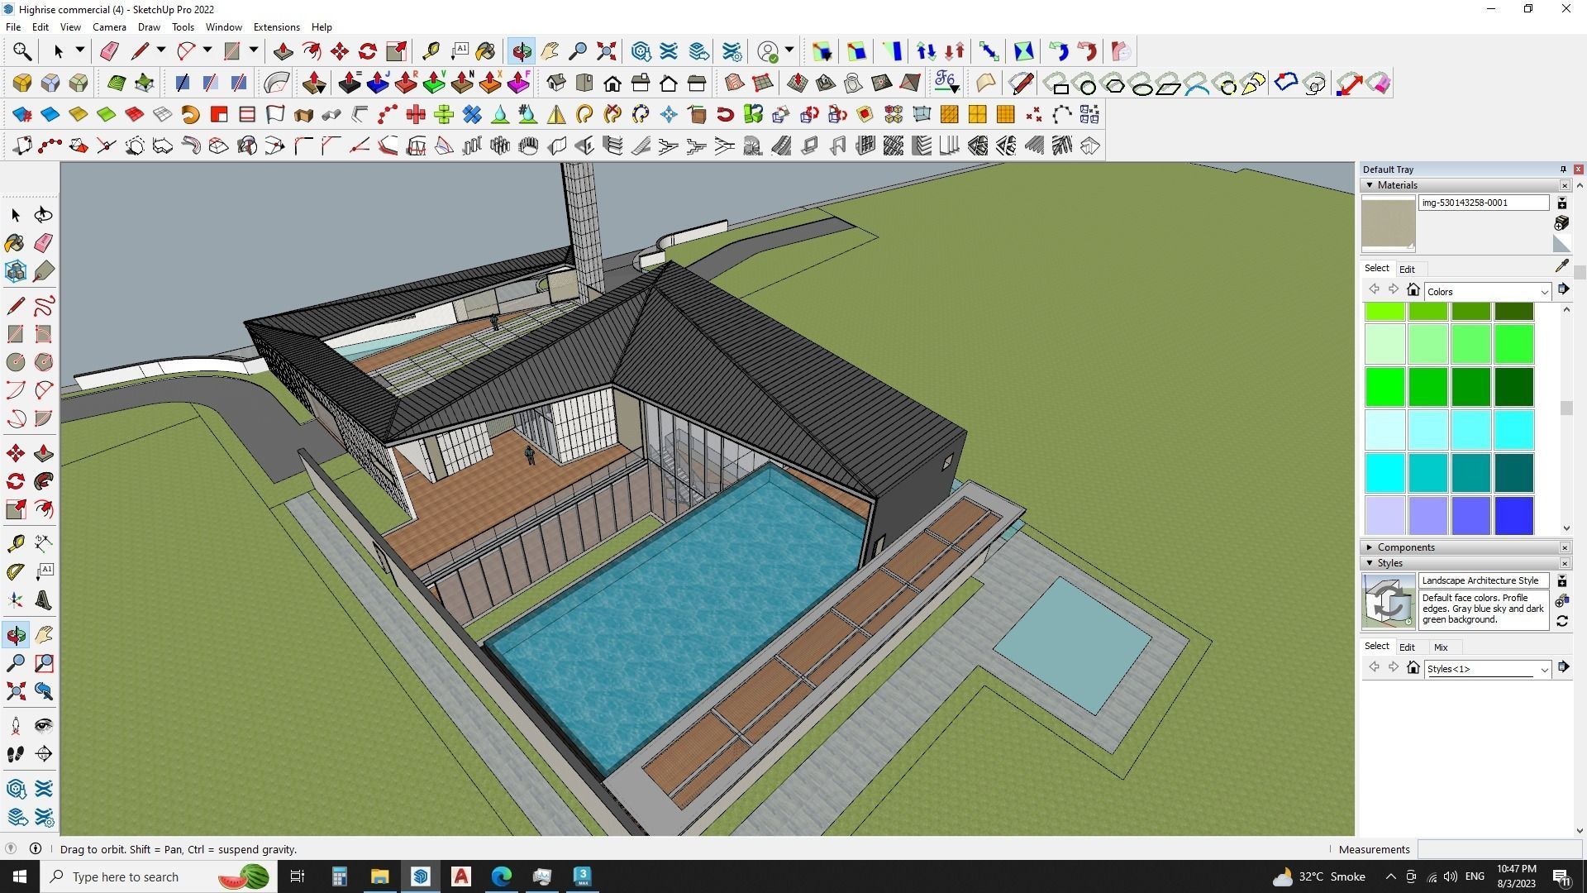Collapse the Materials panel
Image resolution: width=1587 pixels, height=893 pixels.
click(x=1370, y=185)
